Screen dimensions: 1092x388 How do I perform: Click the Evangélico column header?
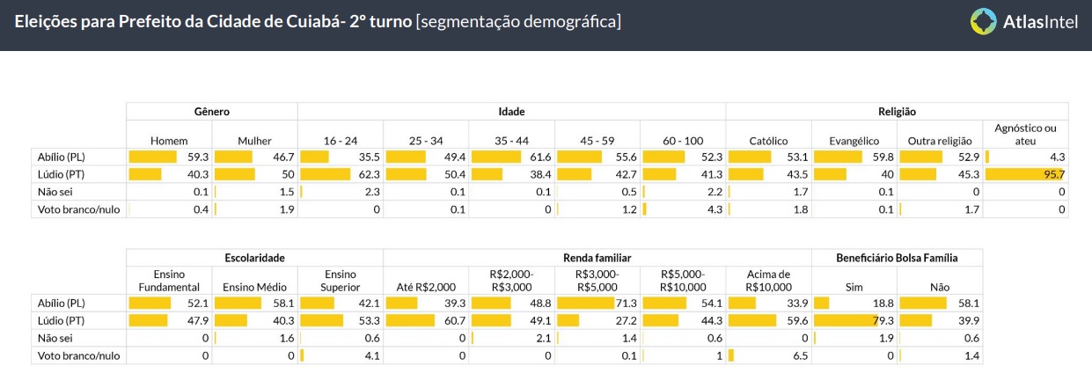point(854,140)
